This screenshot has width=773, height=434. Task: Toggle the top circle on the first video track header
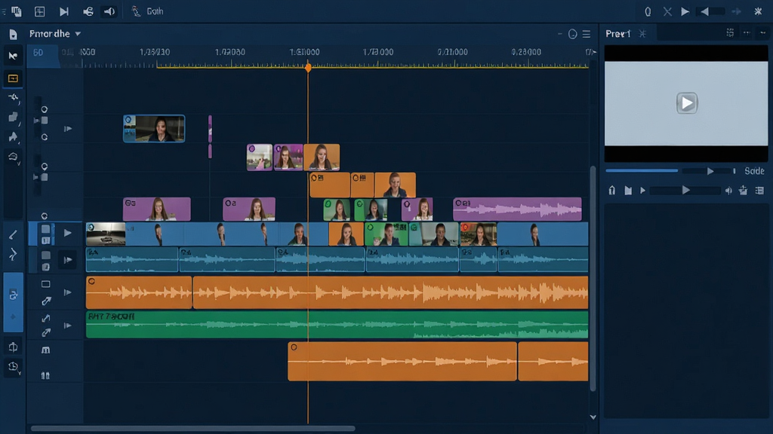point(45,109)
